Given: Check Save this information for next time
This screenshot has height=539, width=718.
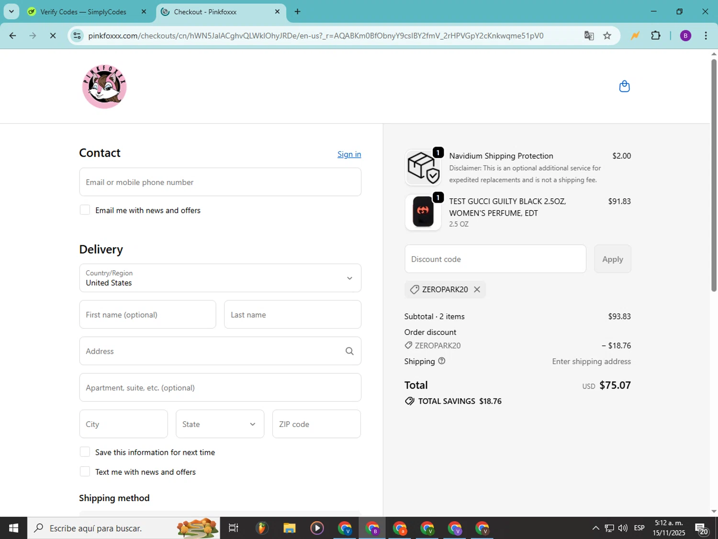Looking at the screenshot, I should [85, 452].
